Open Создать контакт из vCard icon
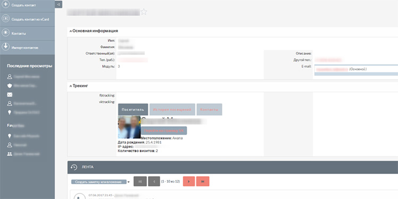398x199 pixels. [5, 19]
